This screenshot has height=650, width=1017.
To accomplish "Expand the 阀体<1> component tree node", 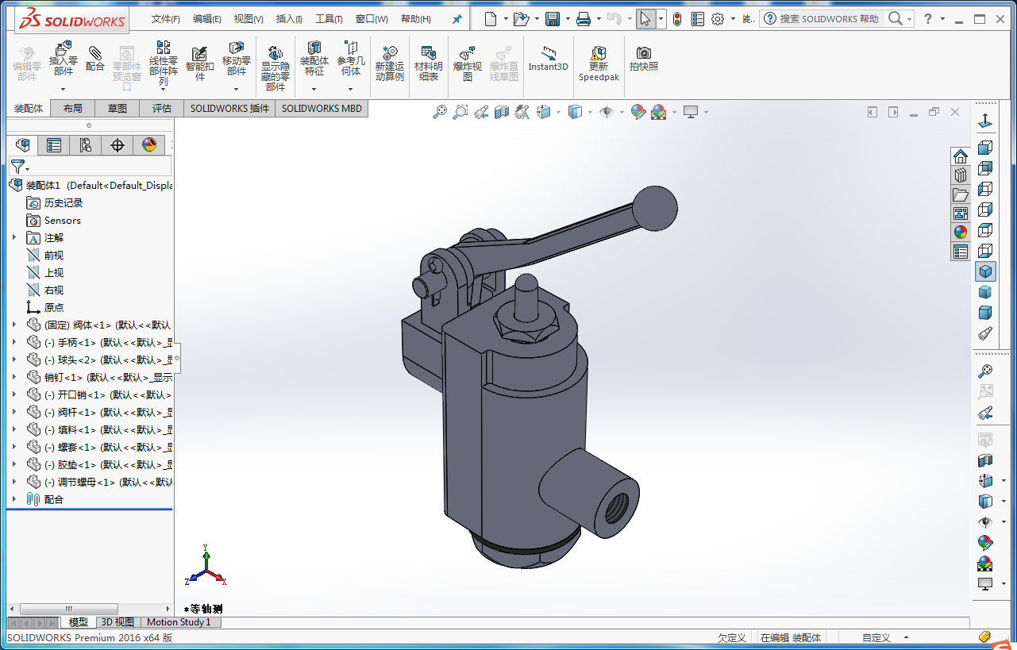I will click(x=13, y=325).
